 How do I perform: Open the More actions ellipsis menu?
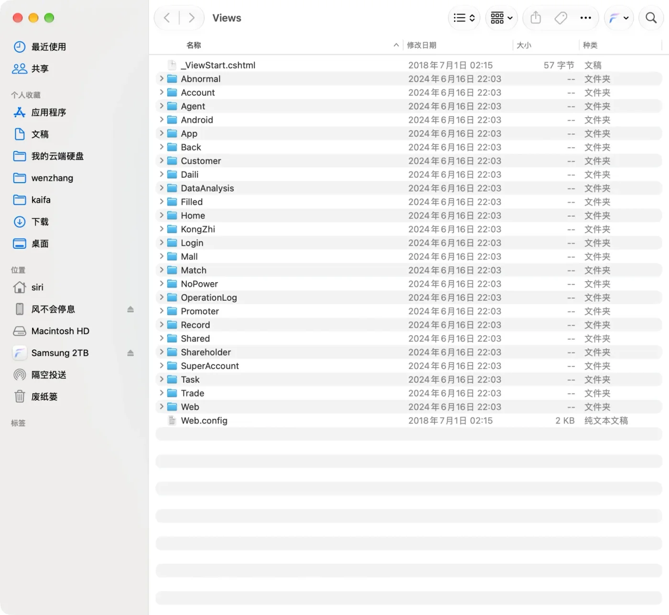585,18
